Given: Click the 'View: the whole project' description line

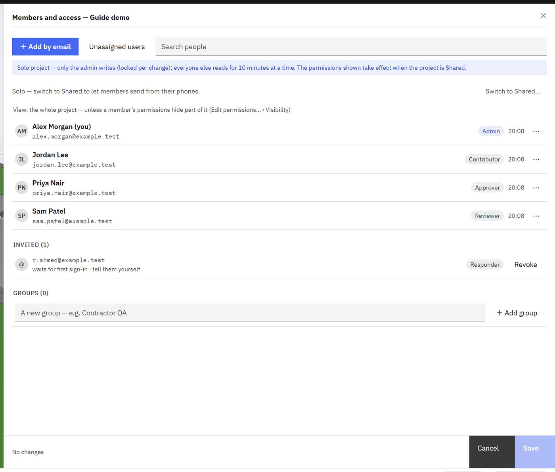Looking at the screenshot, I should pos(152,110).
